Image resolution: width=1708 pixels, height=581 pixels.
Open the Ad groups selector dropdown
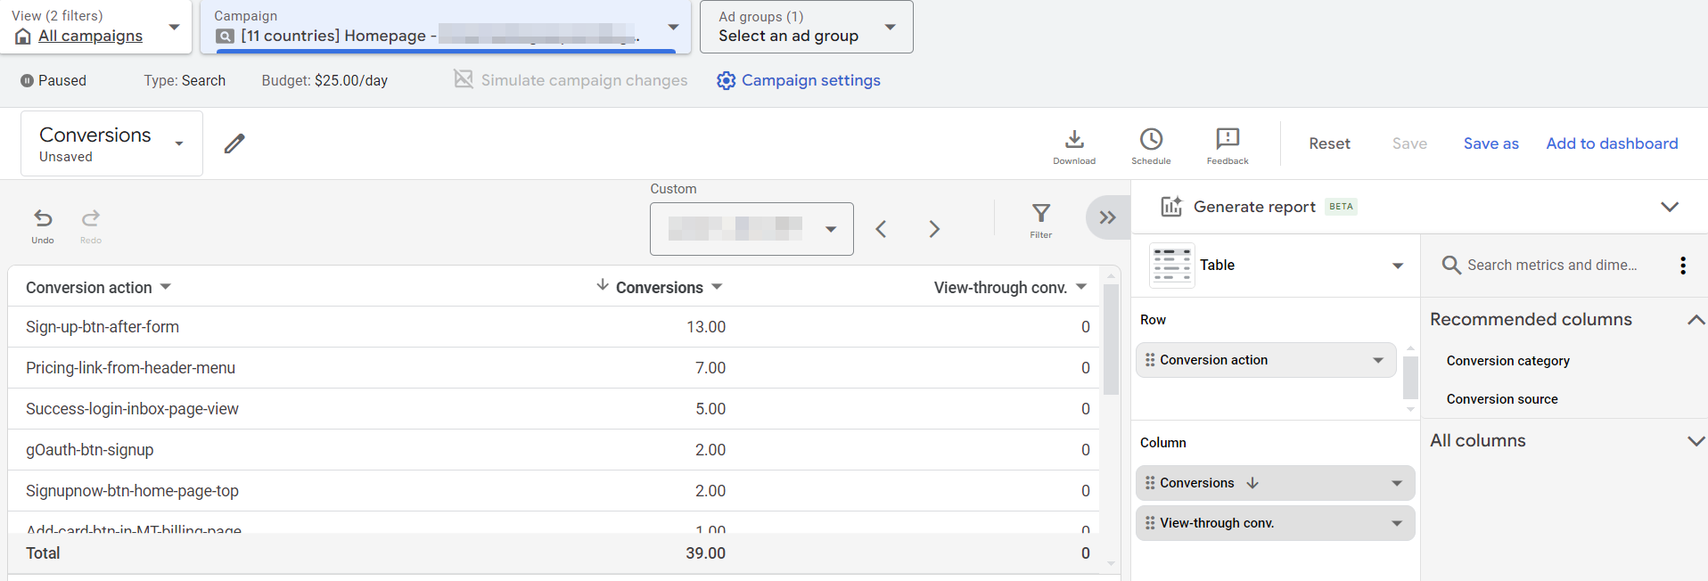(x=890, y=27)
